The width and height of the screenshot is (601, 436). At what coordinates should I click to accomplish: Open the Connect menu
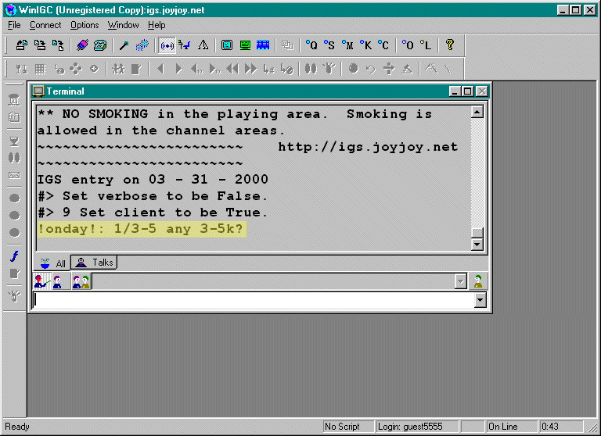pos(45,25)
